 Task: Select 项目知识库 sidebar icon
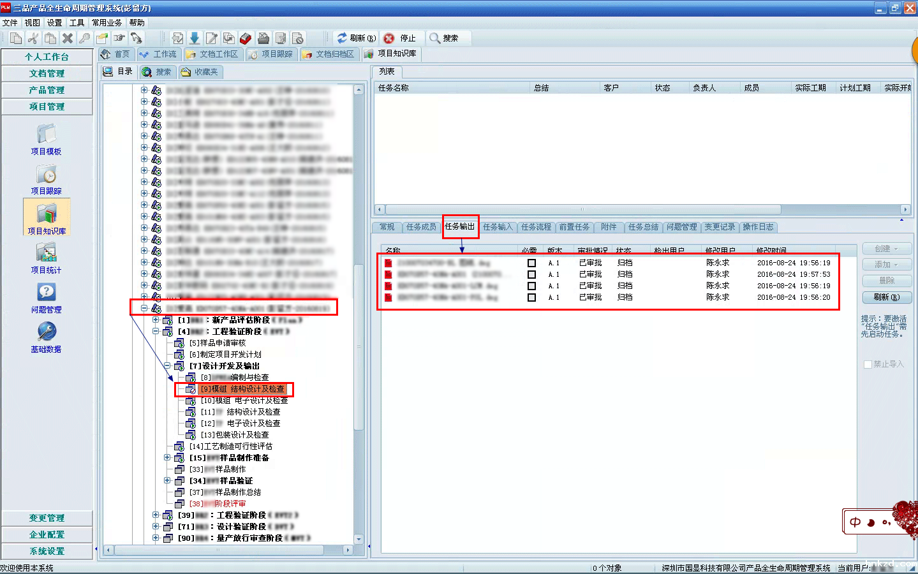(x=47, y=214)
